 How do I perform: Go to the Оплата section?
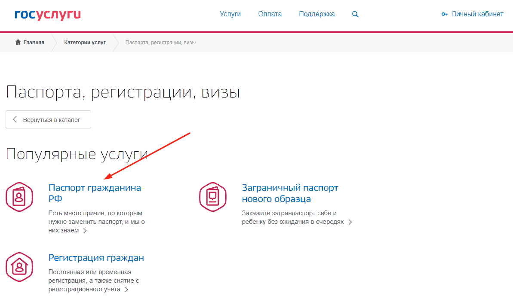270,14
